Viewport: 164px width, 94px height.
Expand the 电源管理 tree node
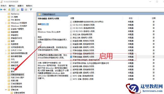click(x=6, y=44)
